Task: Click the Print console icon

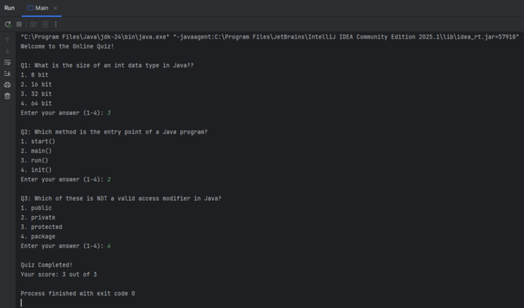Action: pyautogui.click(x=8, y=84)
